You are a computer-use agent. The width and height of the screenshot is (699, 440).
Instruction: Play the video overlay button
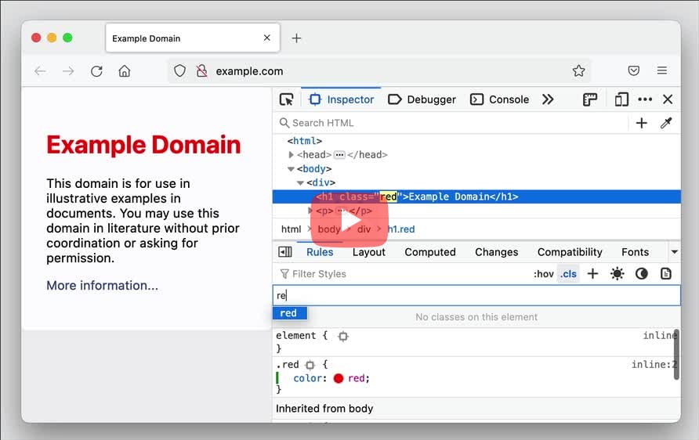349,222
